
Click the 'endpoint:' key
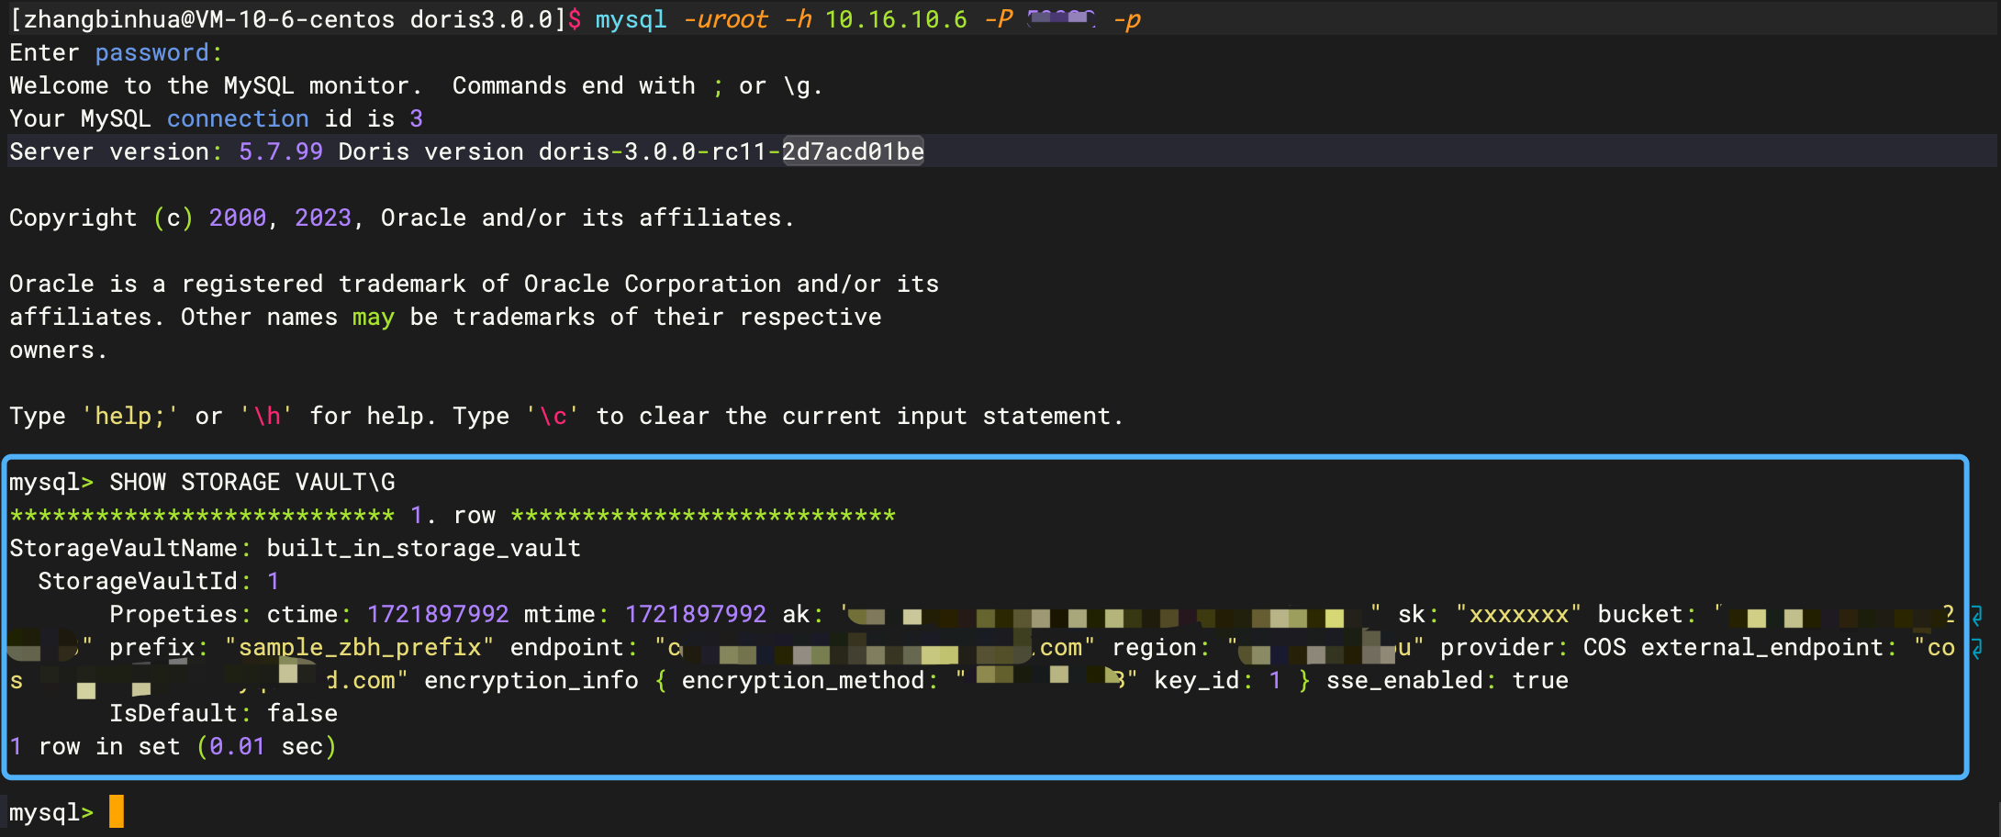(x=574, y=647)
